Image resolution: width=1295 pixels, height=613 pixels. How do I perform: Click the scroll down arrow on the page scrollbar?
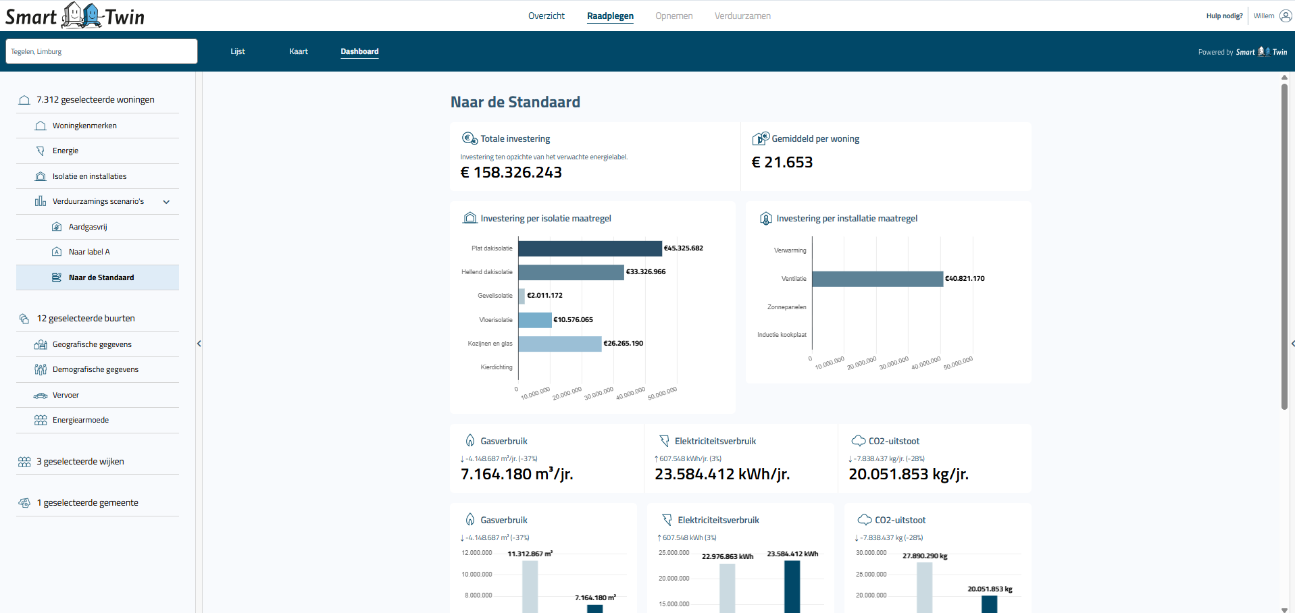click(1284, 609)
